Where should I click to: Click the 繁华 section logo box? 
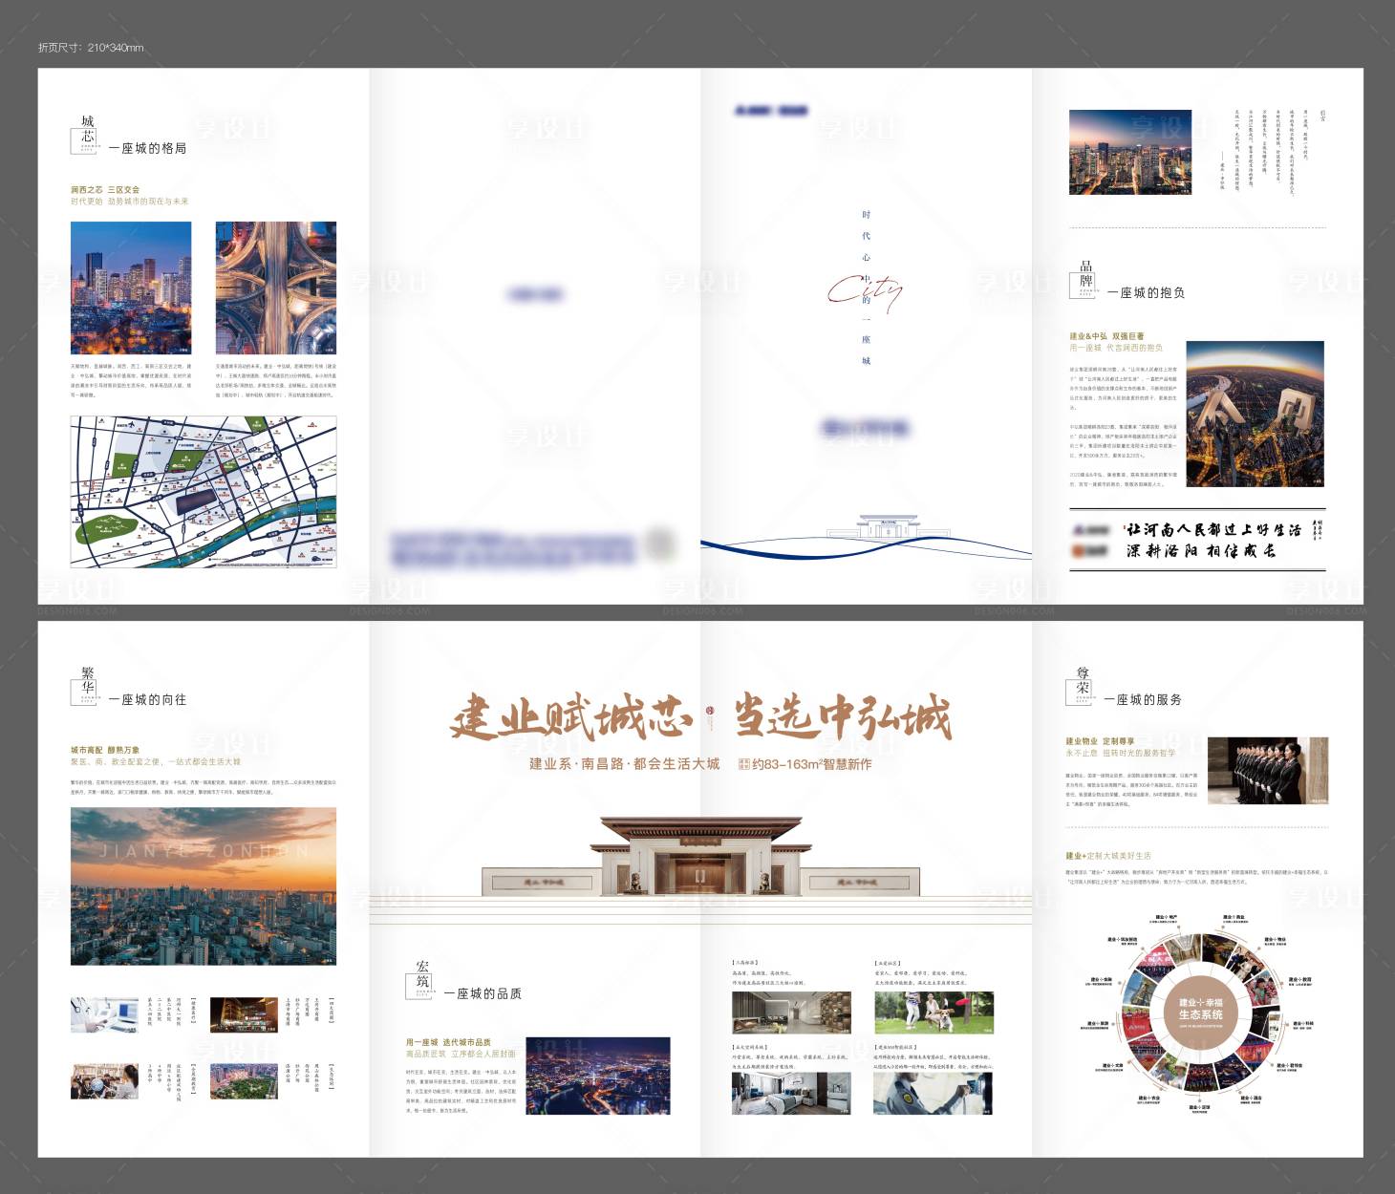[x=86, y=685]
